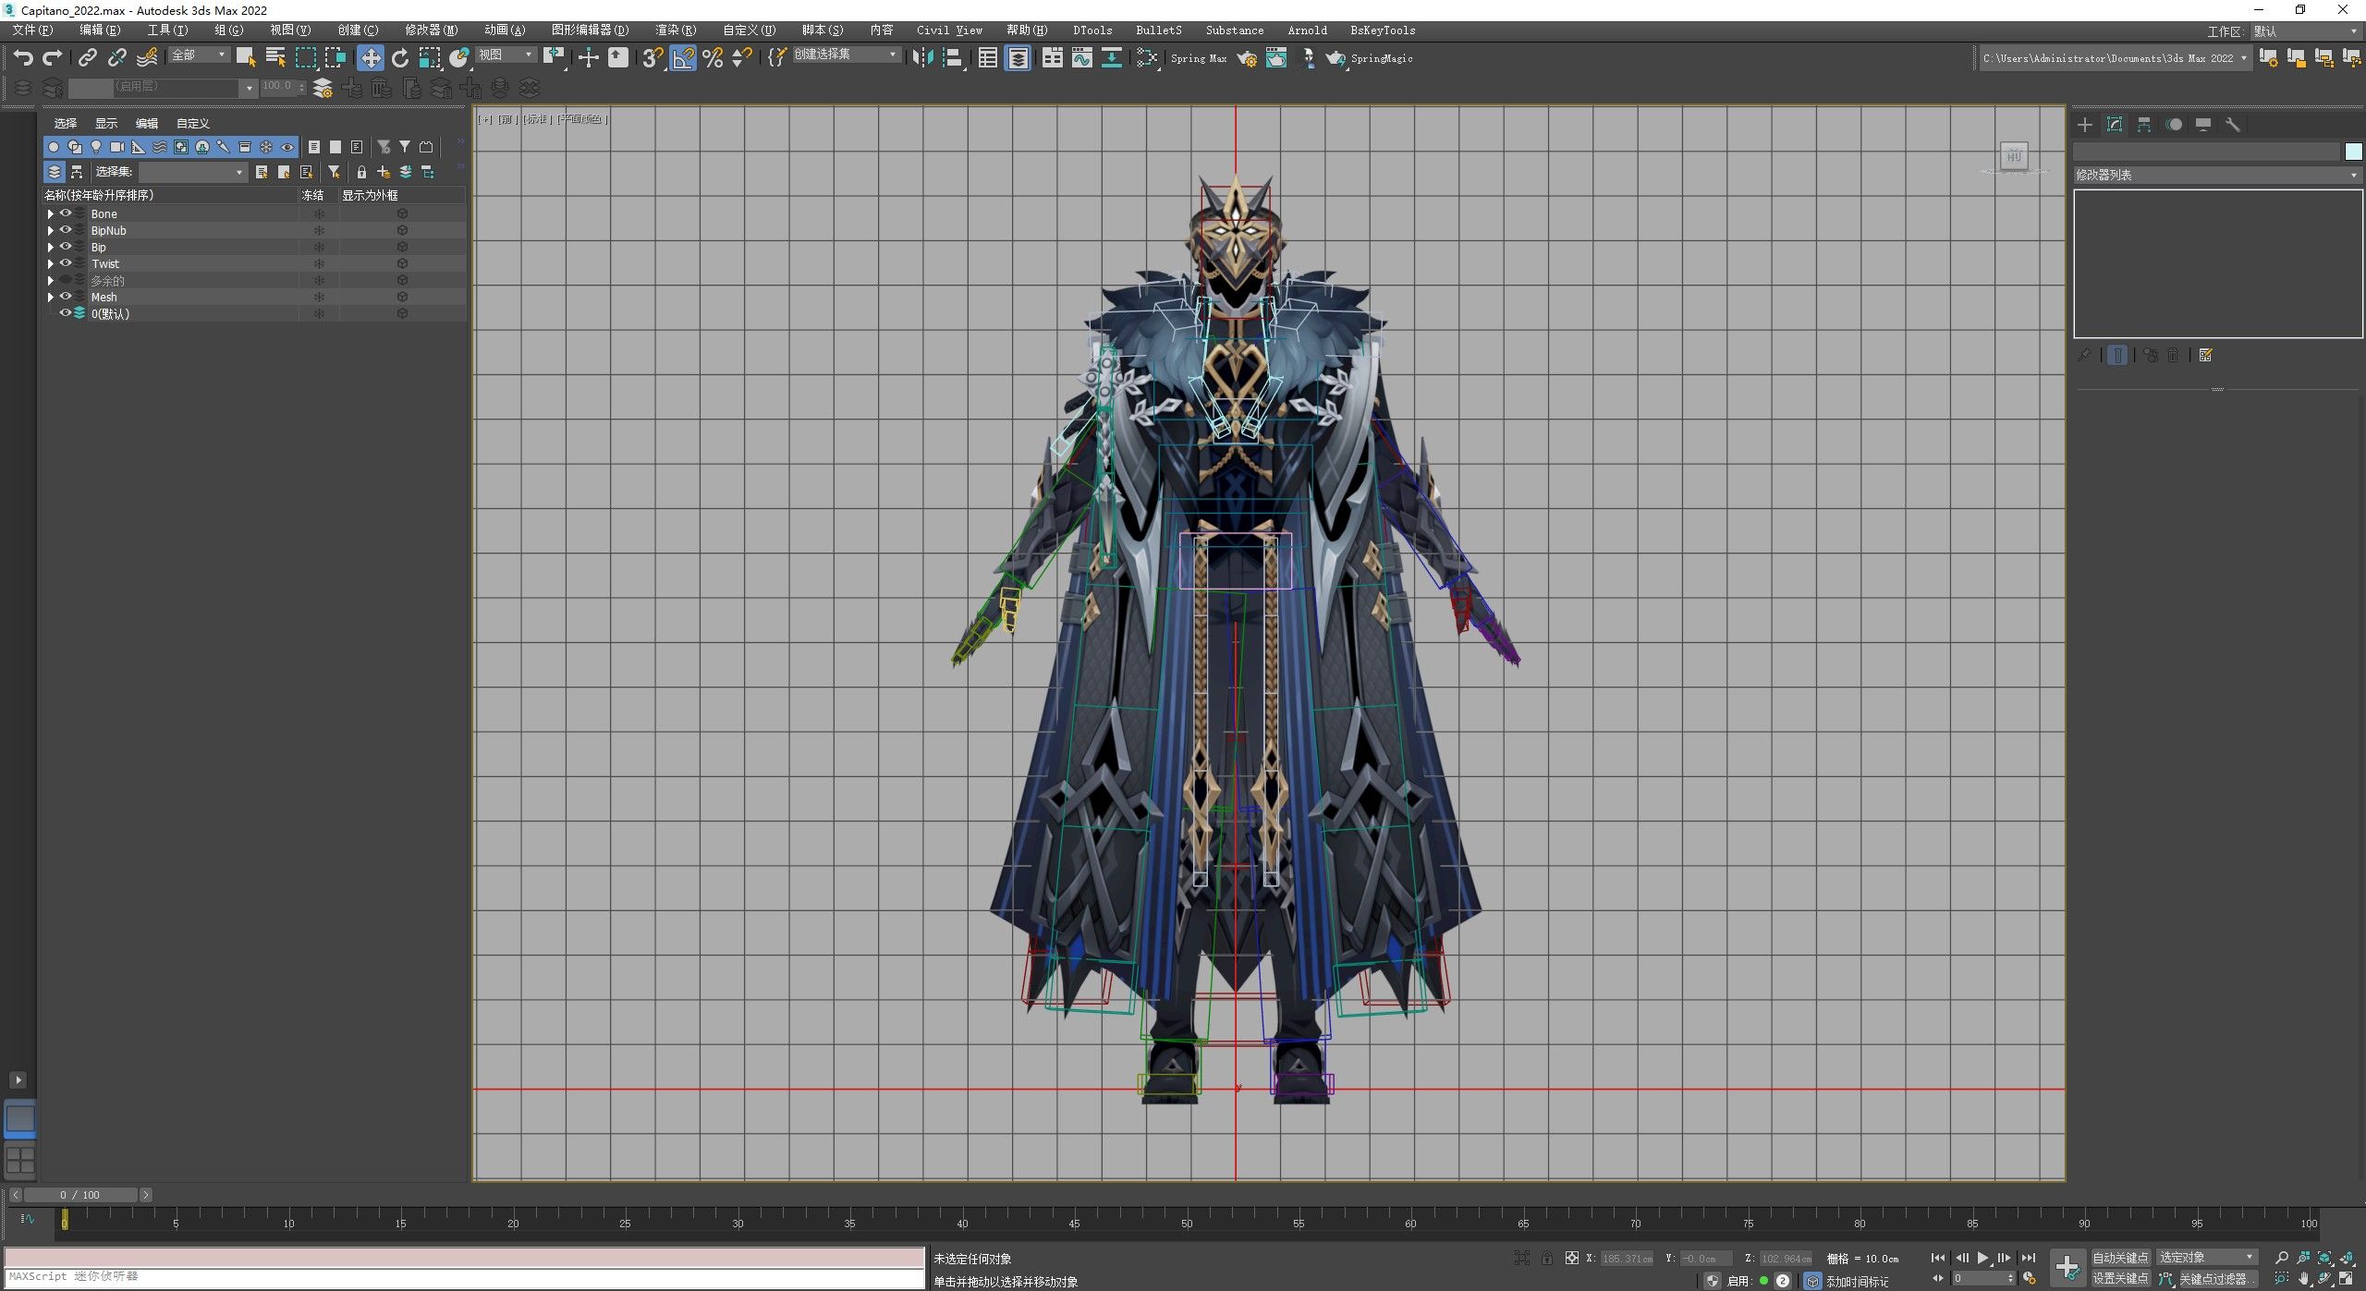
Task: Open the Hierarchy command panel tab
Action: coord(2144,125)
